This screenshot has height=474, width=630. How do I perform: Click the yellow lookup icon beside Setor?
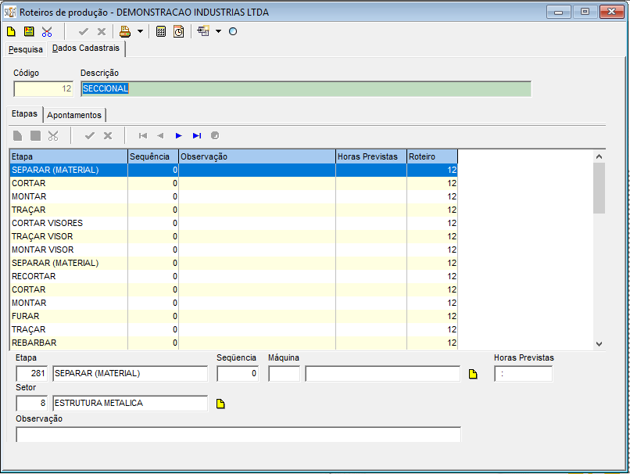220,404
